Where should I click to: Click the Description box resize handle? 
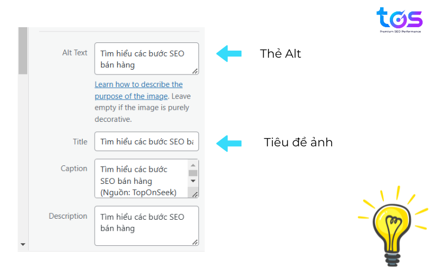[195, 242]
